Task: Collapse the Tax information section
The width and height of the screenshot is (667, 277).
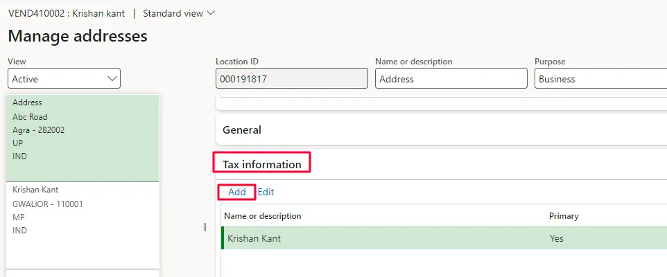Action: 262,164
